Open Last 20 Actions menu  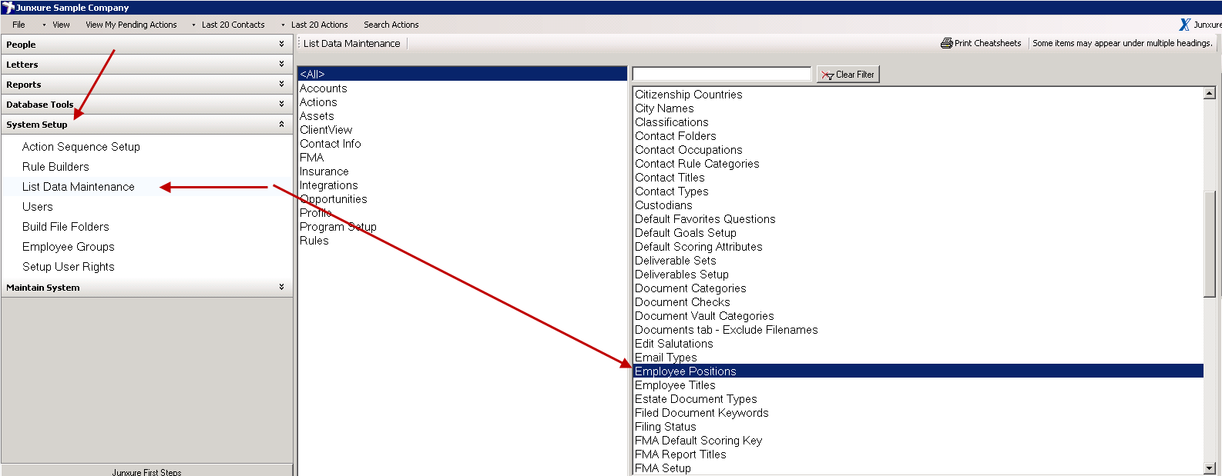(319, 25)
